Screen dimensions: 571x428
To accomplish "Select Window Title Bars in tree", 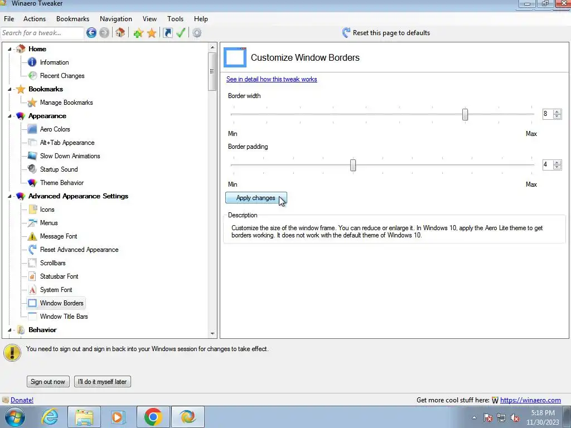I will coord(64,317).
